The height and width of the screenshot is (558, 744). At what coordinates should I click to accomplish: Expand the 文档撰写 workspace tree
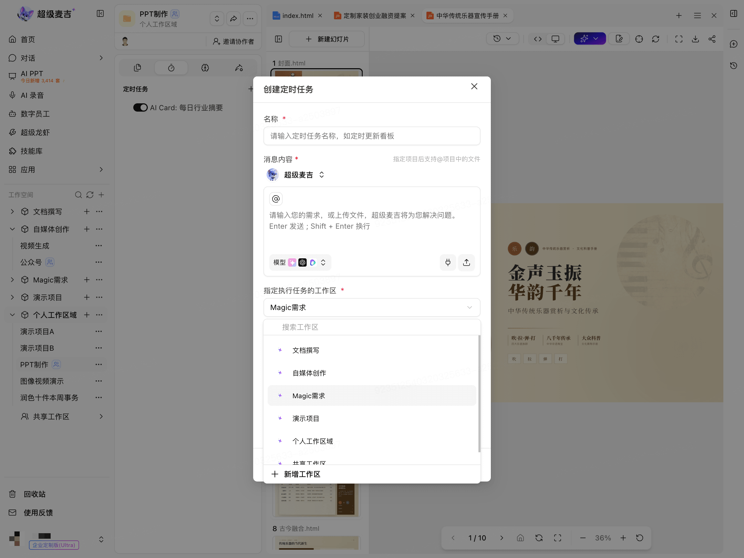point(12,211)
